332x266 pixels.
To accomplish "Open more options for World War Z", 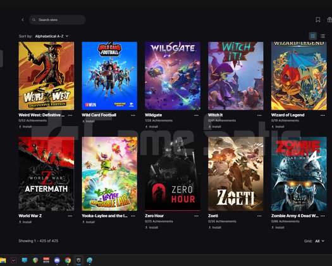I will 70,216.
